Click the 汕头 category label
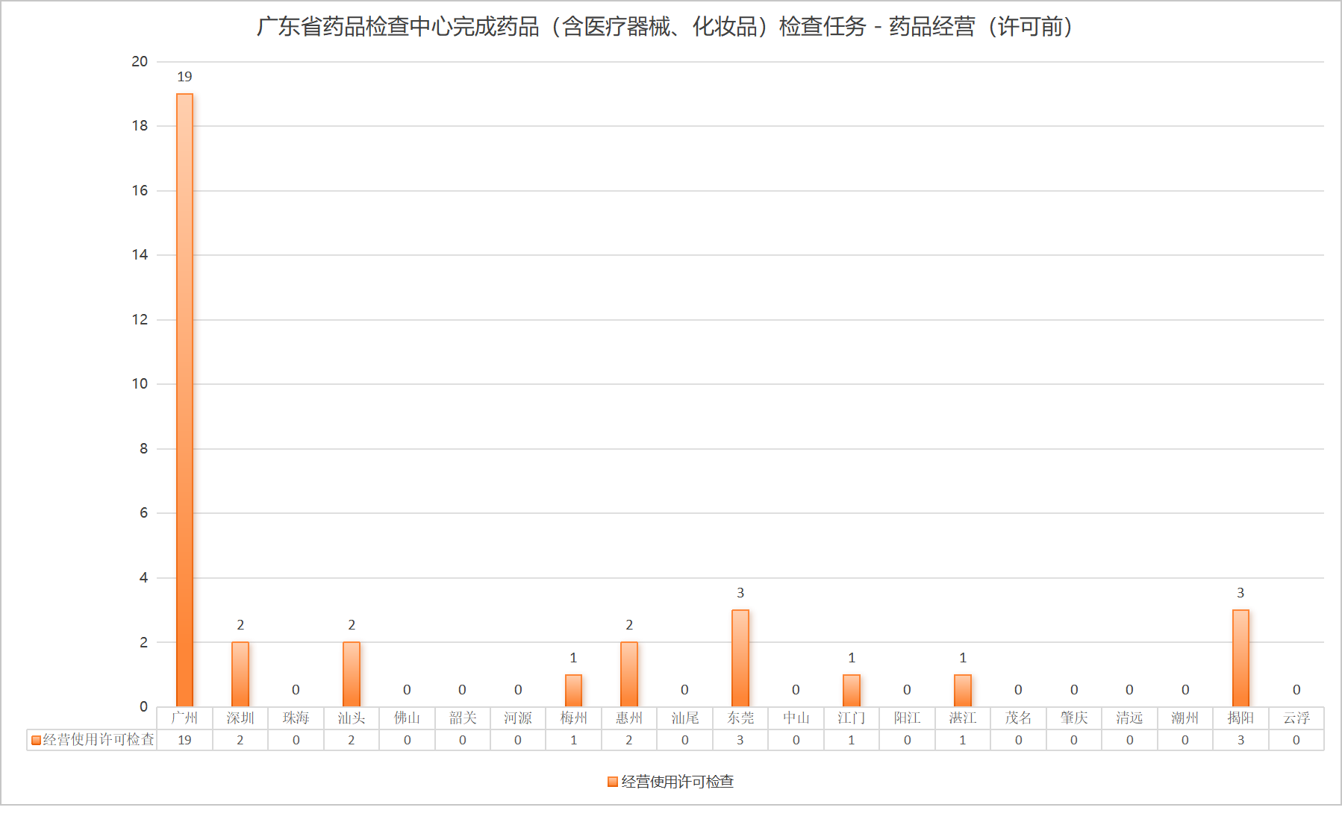1342x816 pixels. (352, 718)
